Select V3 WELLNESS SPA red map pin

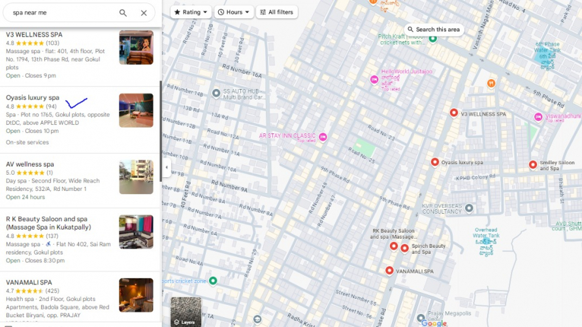coord(453,113)
